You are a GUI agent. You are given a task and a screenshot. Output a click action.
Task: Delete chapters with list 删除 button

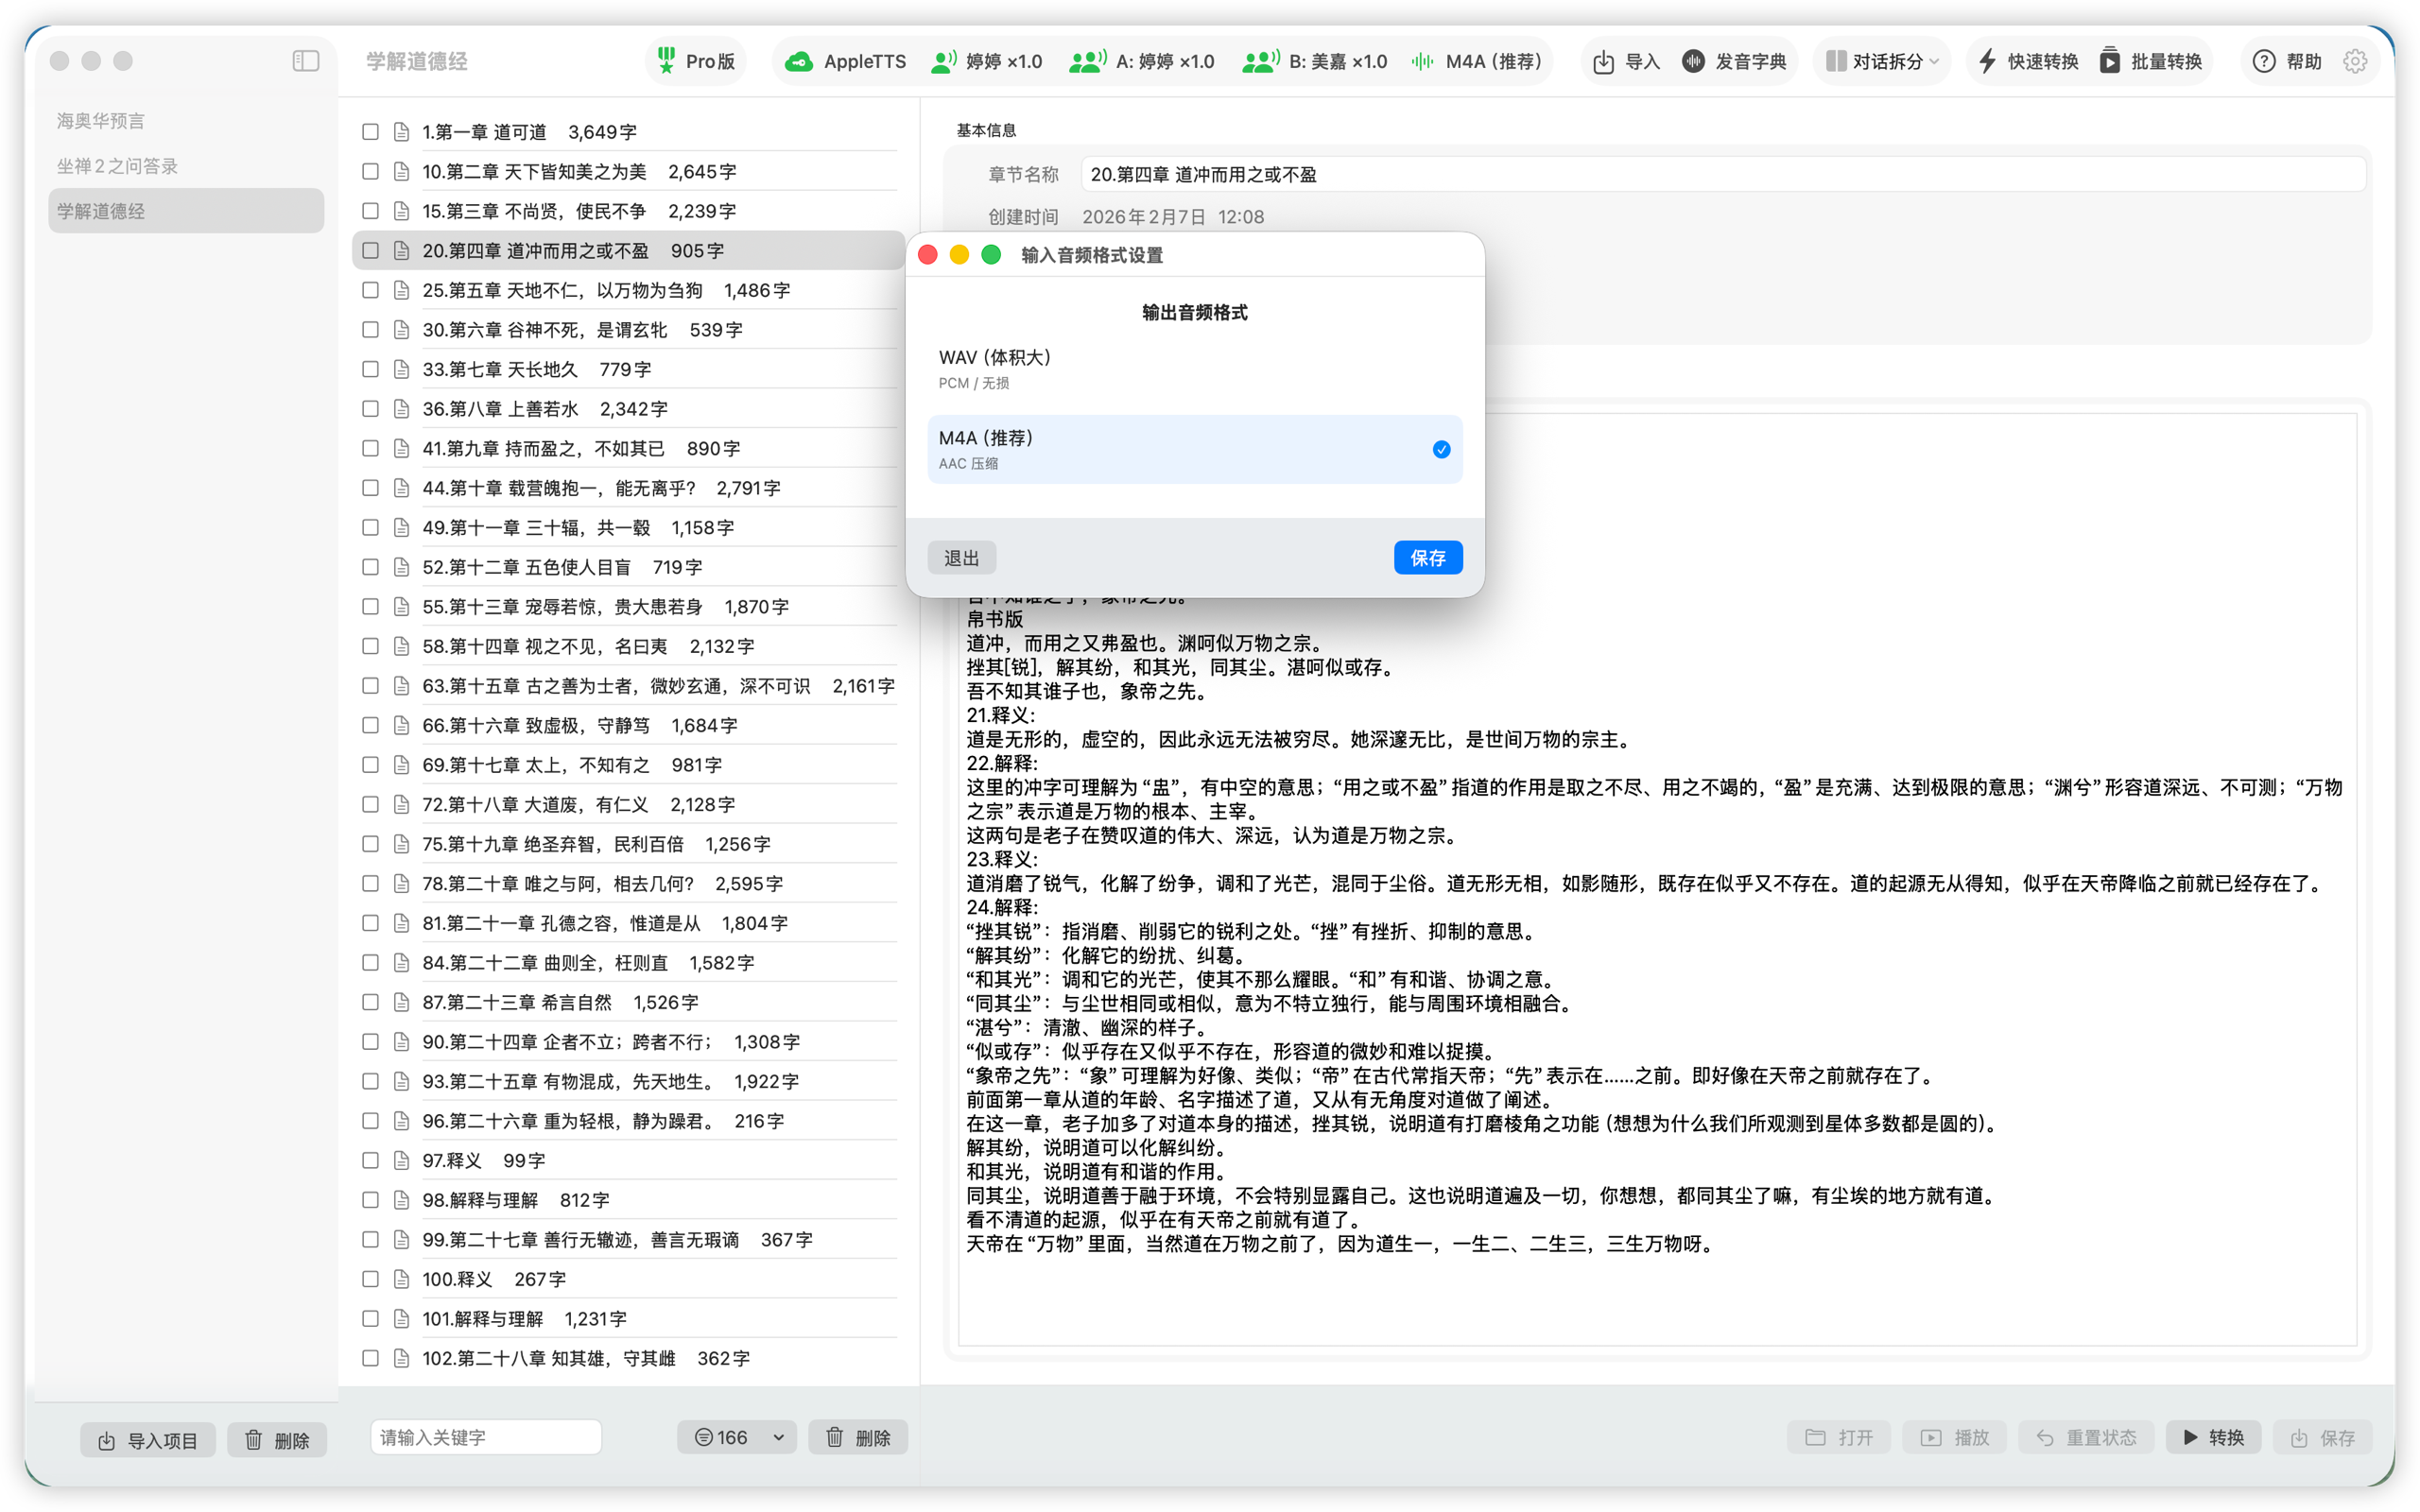point(858,1438)
